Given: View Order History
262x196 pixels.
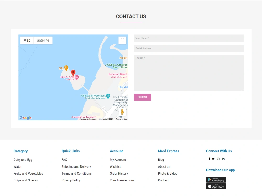Looking at the screenshot, I should coord(119,173).
